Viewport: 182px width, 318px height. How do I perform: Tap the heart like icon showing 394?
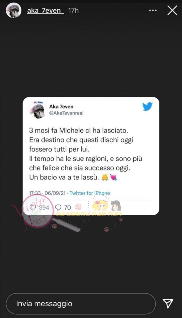[x=33, y=207]
